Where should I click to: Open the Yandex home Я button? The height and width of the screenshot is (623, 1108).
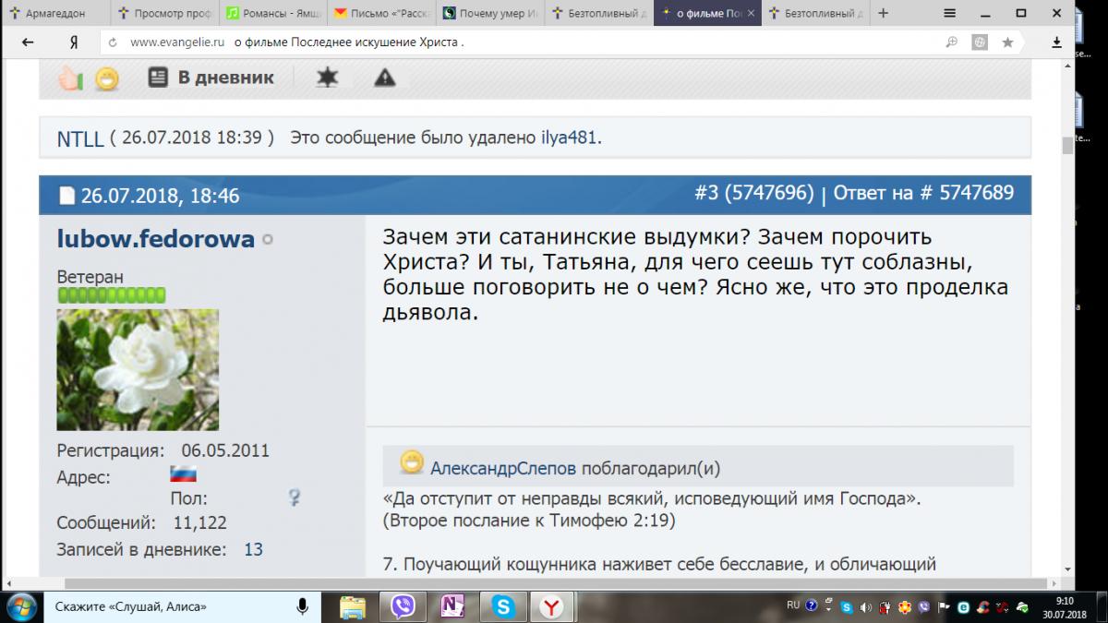tap(73, 42)
